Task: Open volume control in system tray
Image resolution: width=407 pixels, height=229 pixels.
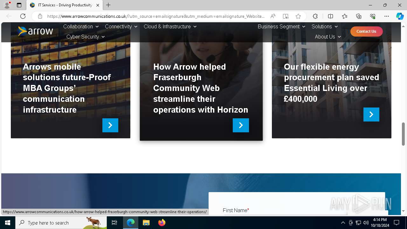Action: pos(366,223)
